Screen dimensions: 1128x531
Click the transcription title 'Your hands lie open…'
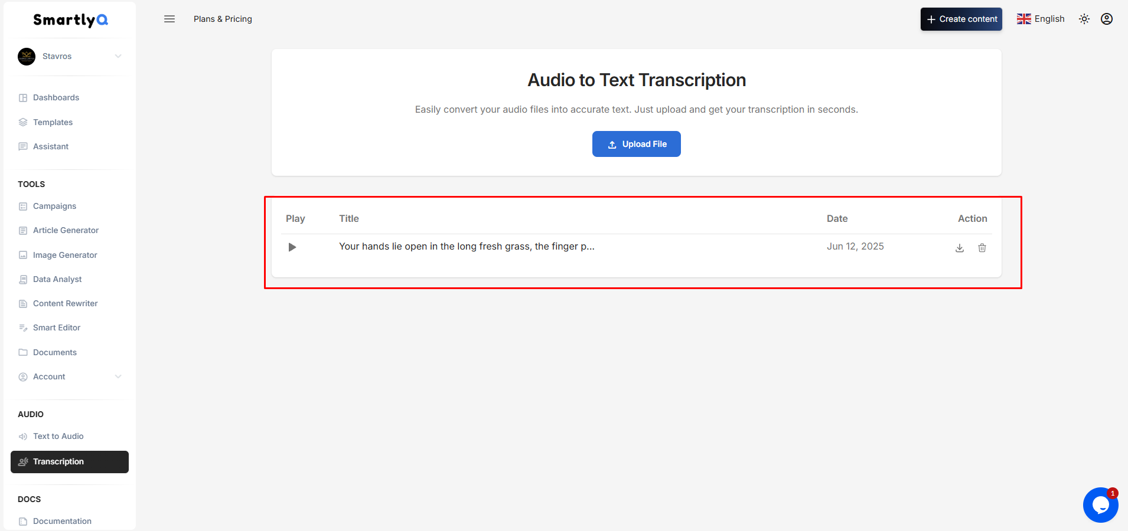[467, 247]
